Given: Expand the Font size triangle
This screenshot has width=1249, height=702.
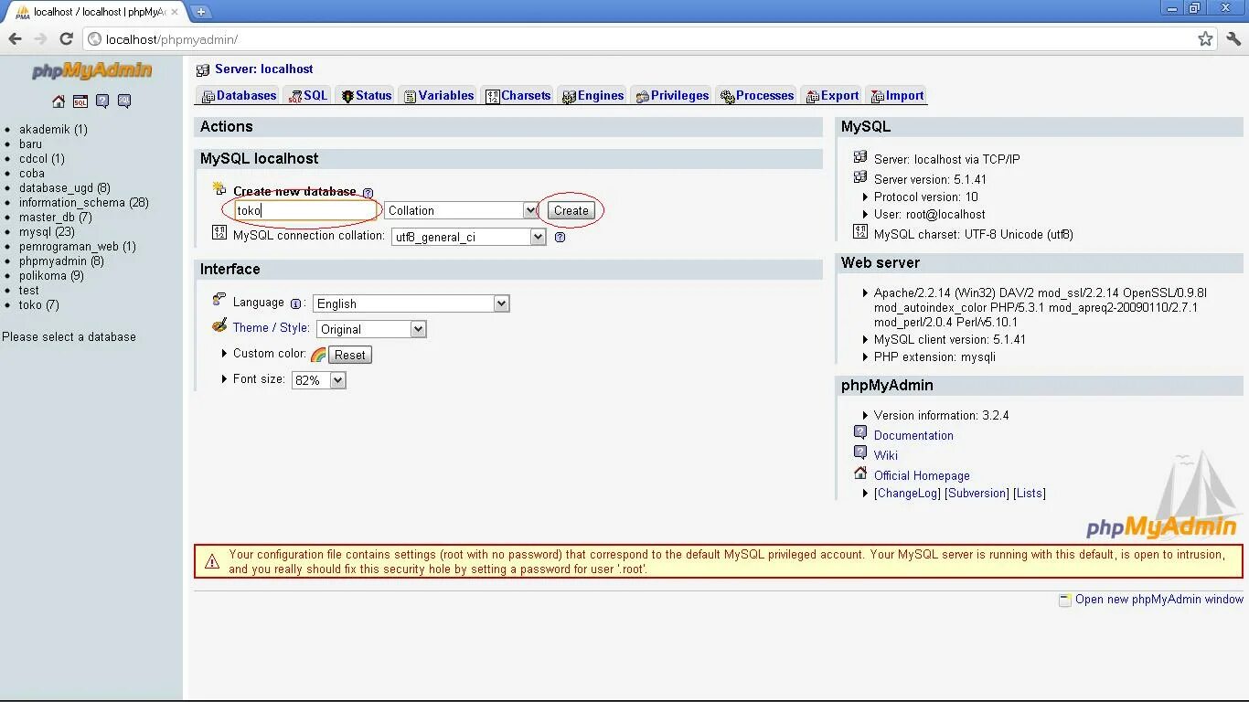Looking at the screenshot, I should 224,378.
